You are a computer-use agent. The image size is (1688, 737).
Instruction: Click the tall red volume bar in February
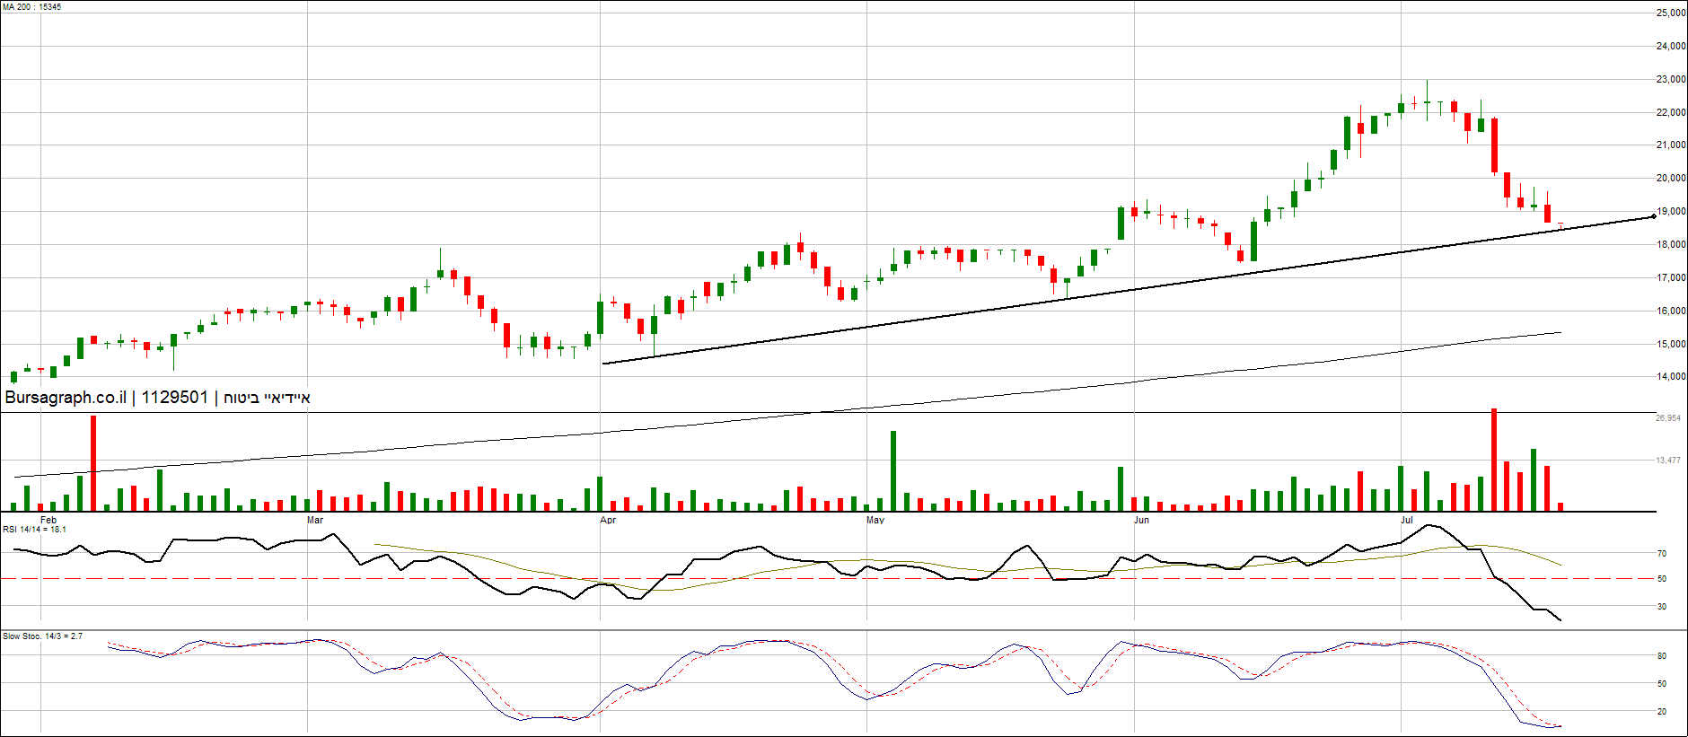(93, 464)
